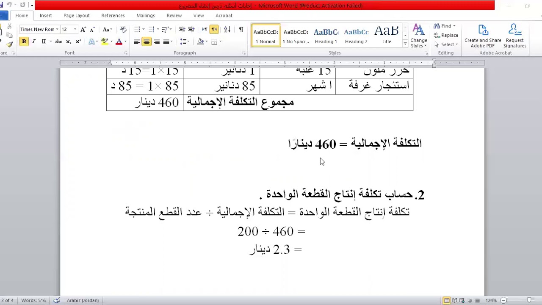Switch to Print Layout view icon
The image size is (542, 305).
click(447, 300)
